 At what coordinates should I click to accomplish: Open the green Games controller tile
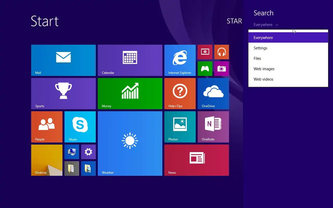point(205,69)
